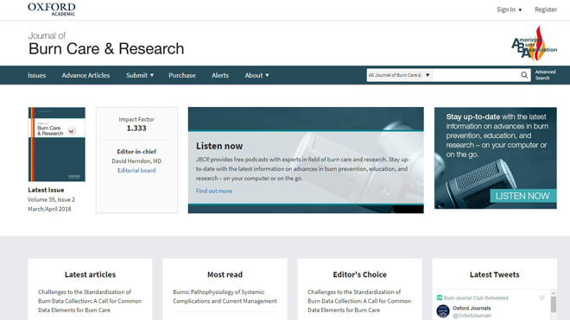Viewport: 570px width, 320px height.
Task: Click the Register link
Action: [x=546, y=9]
